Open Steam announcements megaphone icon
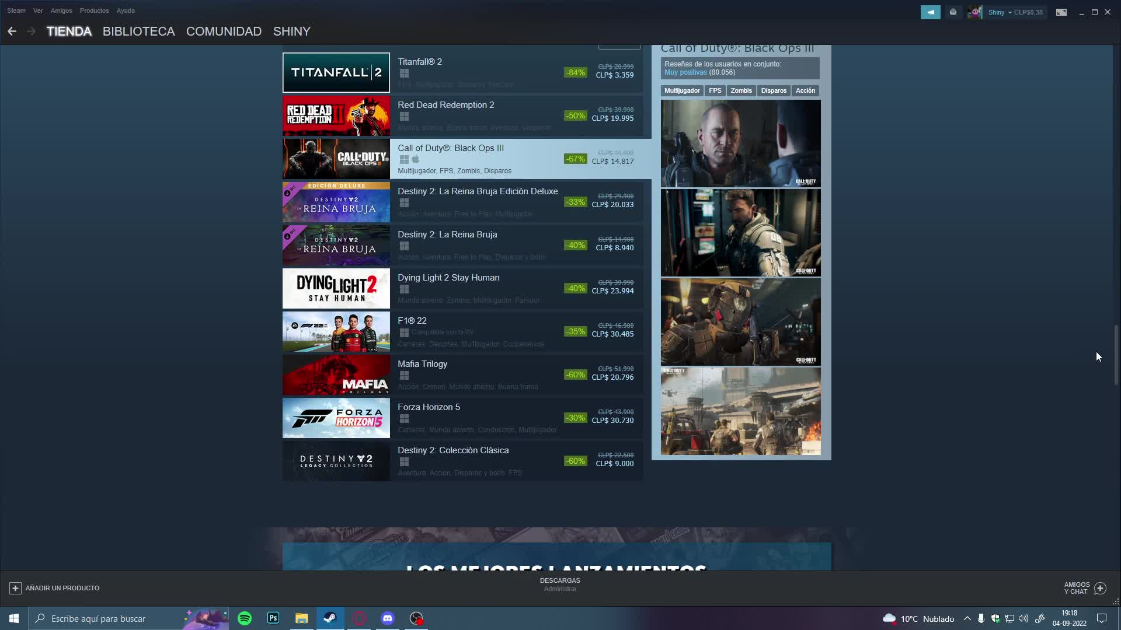Viewport: 1121px width, 630px height. (x=930, y=12)
